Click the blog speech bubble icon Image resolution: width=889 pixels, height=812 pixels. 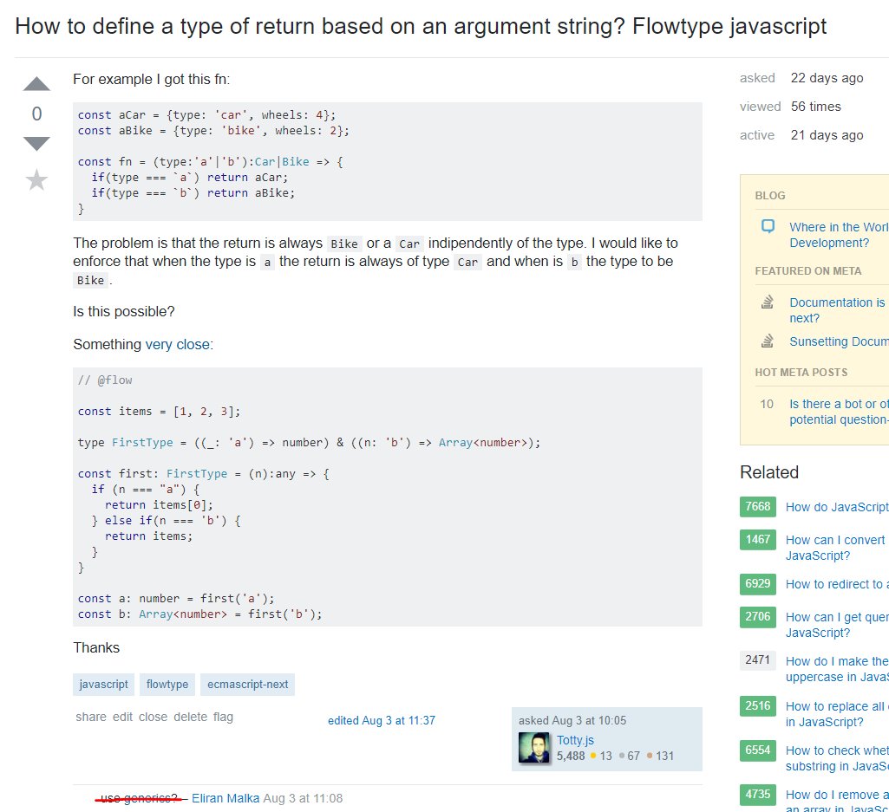(x=768, y=226)
